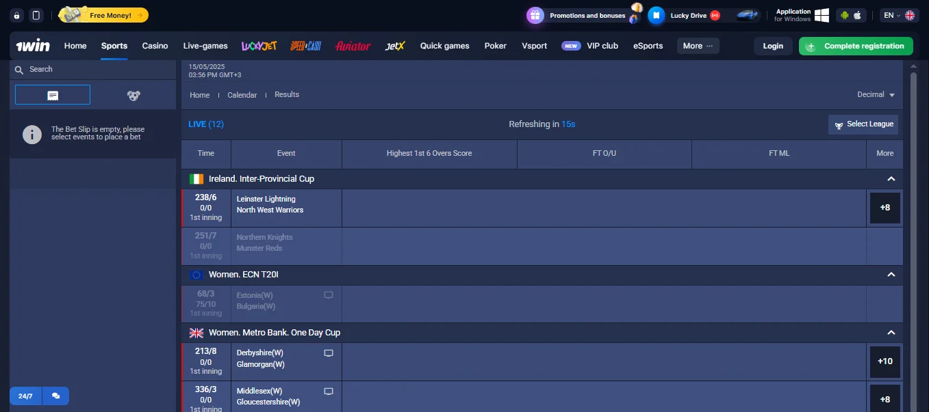Click the Search field
The height and width of the screenshot is (412, 929).
[93, 69]
